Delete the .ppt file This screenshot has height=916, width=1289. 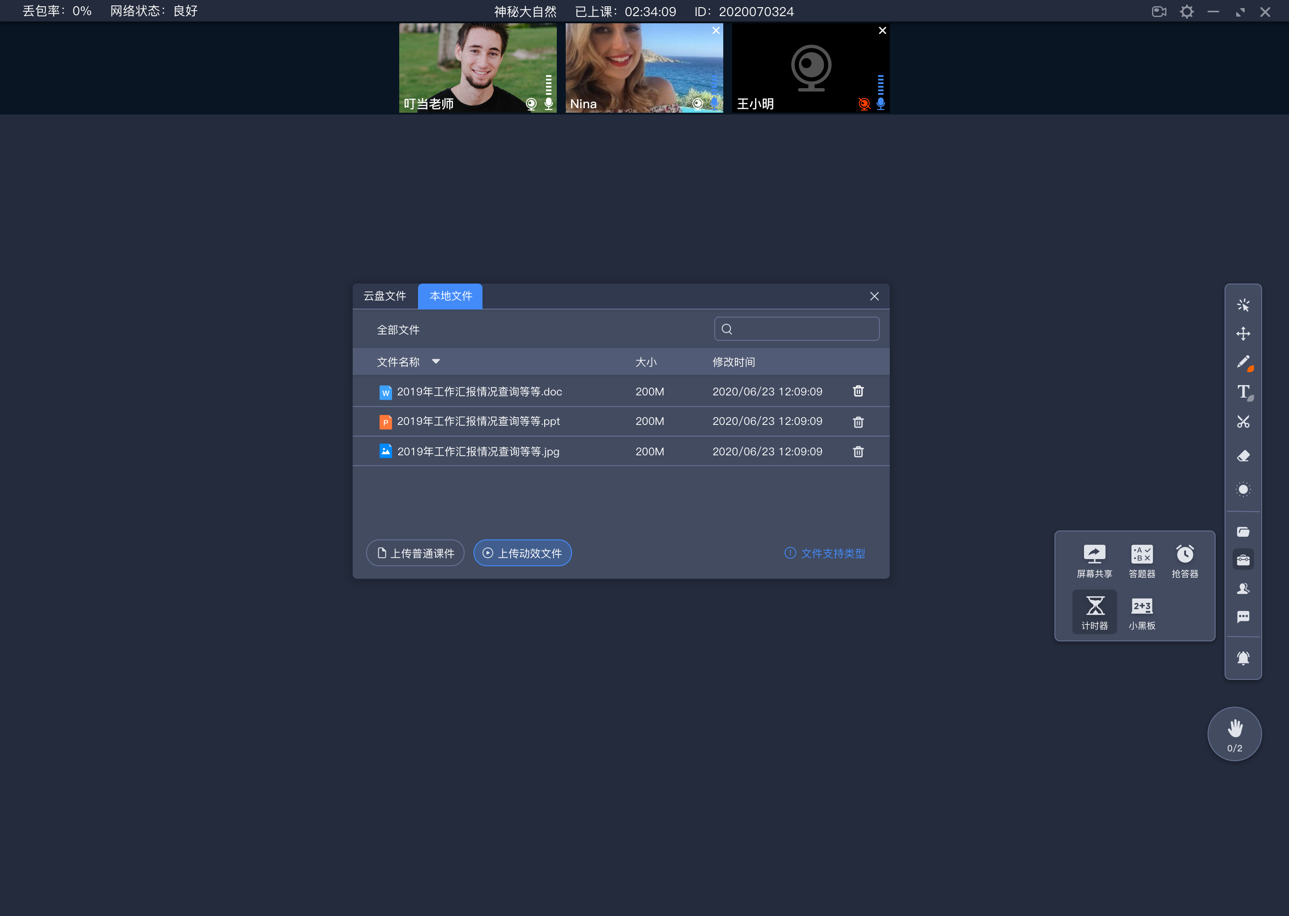[x=858, y=420]
